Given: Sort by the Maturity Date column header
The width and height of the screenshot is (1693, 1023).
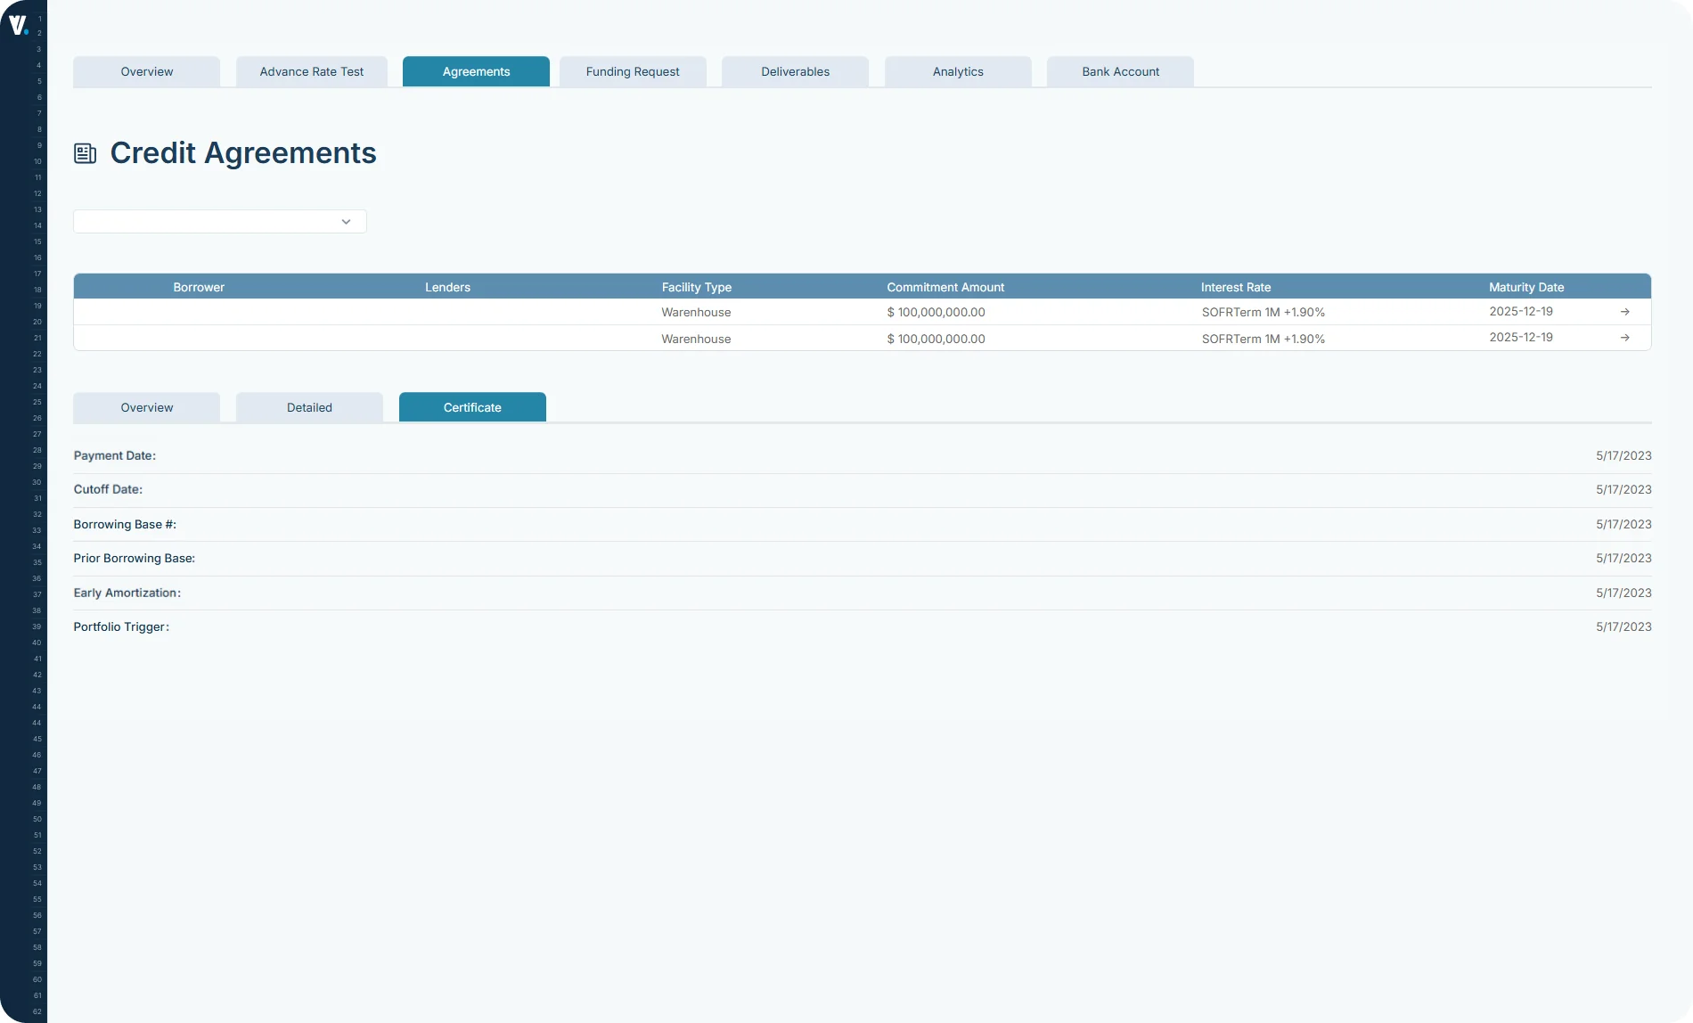Looking at the screenshot, I should (x=1525, y=286).
